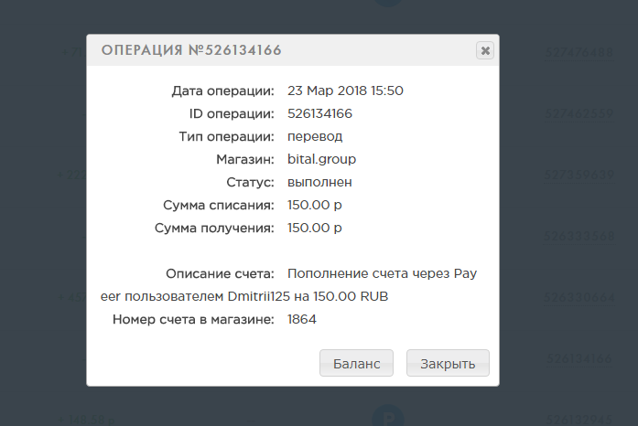
Task: Click the +148.58 p amount in background
Action: 86,420
